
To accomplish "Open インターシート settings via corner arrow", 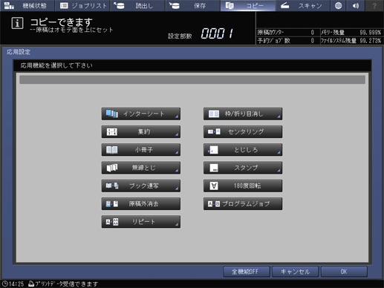I will click(177, 117).
